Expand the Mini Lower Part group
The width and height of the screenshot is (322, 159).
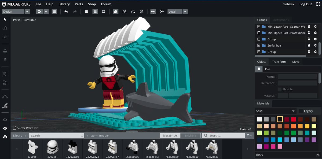(259, 27)
